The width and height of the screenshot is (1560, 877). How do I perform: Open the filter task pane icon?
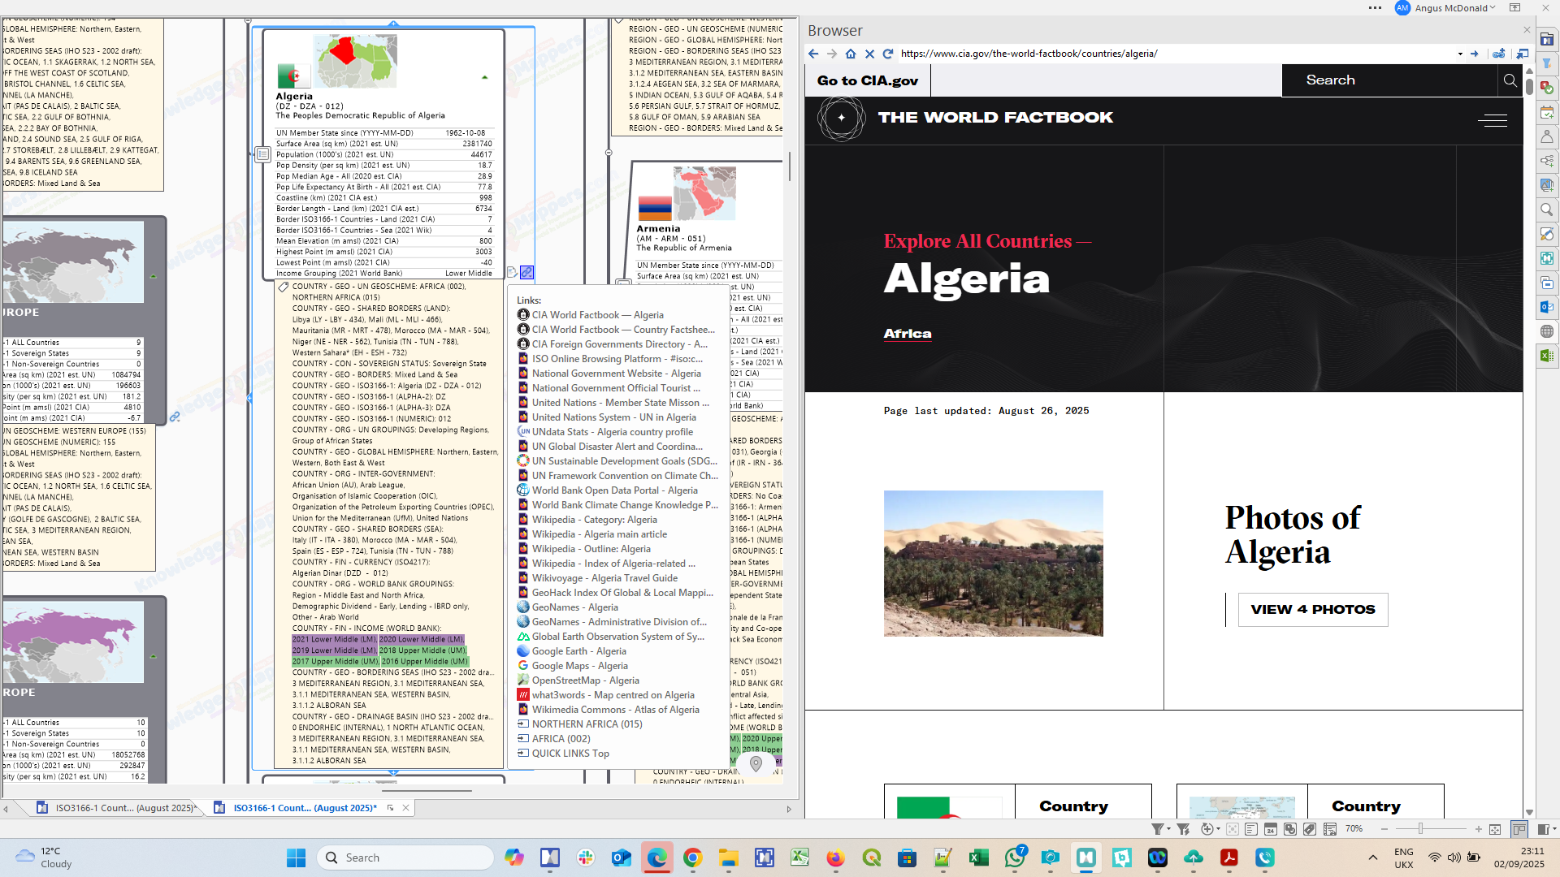tap(1547, 63)
